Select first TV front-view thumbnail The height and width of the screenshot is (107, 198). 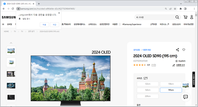click(x=11, y=51)
